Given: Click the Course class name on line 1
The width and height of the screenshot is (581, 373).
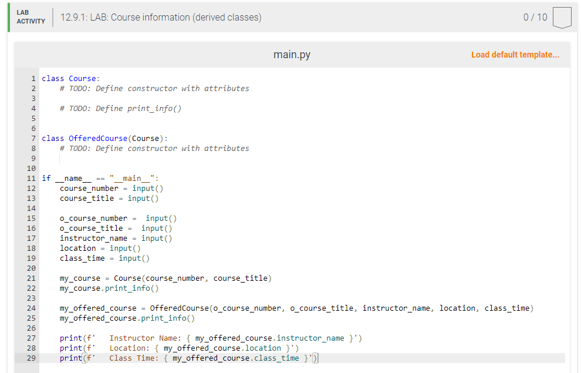Looking at the screenshot, I should pyautogui.click(x=82, y=78).
